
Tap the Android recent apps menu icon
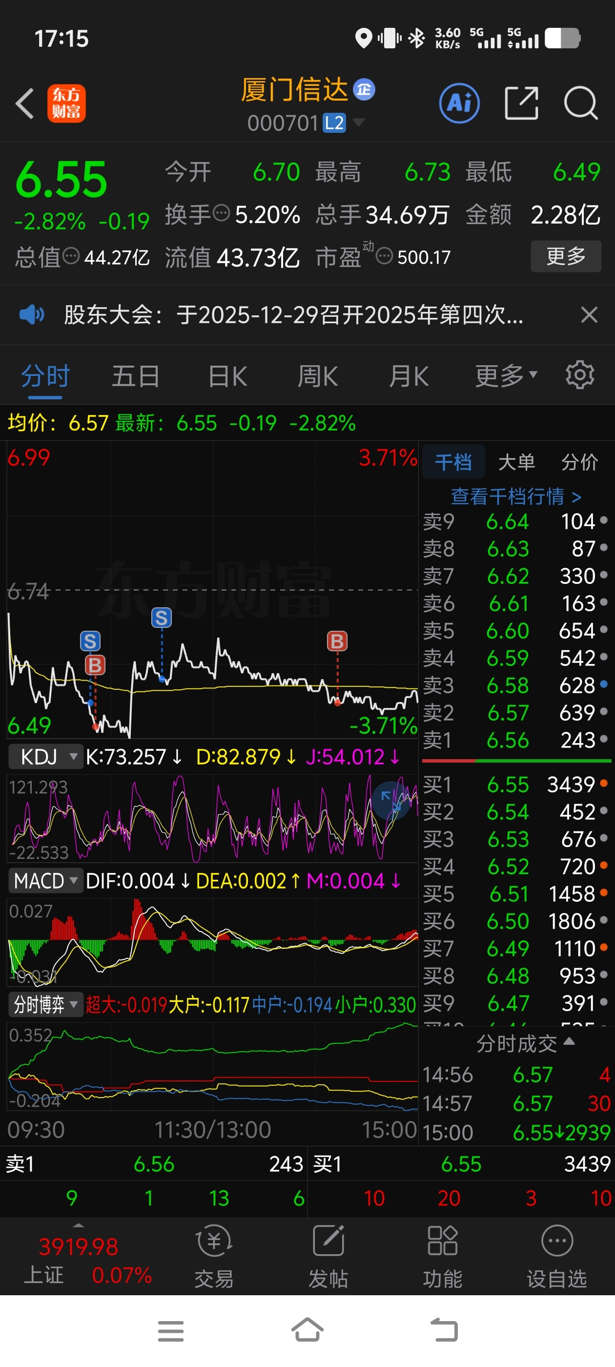pyautogui.click(x=171, y=1331)
